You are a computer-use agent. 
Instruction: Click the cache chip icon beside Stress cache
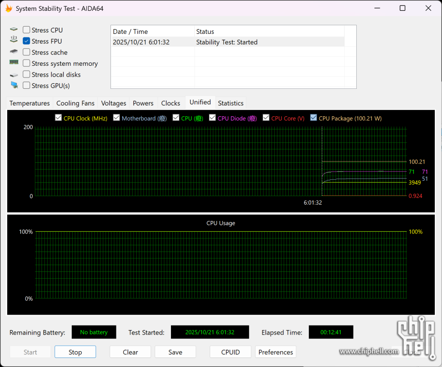(x=14, y=52)
